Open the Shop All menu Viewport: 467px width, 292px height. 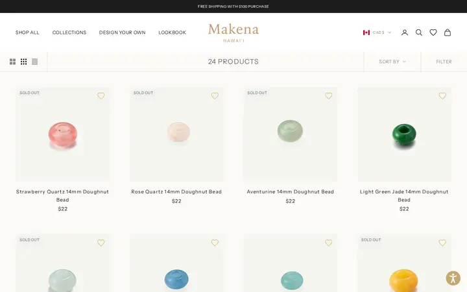point(27,32)
